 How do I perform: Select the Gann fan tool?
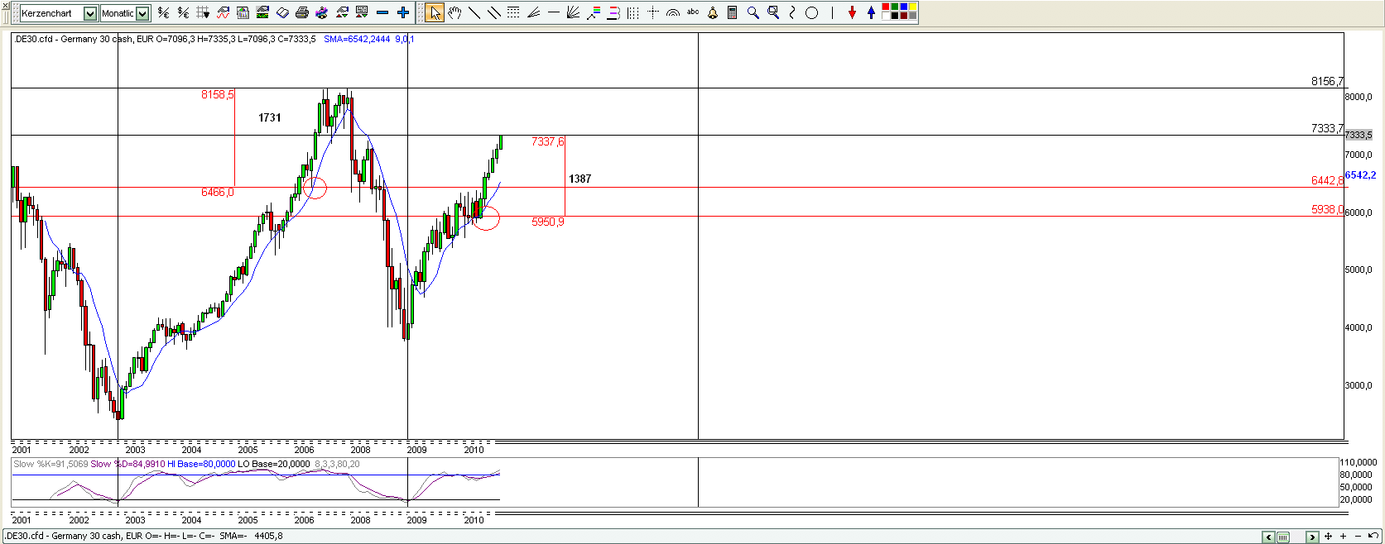click(573, 12)
